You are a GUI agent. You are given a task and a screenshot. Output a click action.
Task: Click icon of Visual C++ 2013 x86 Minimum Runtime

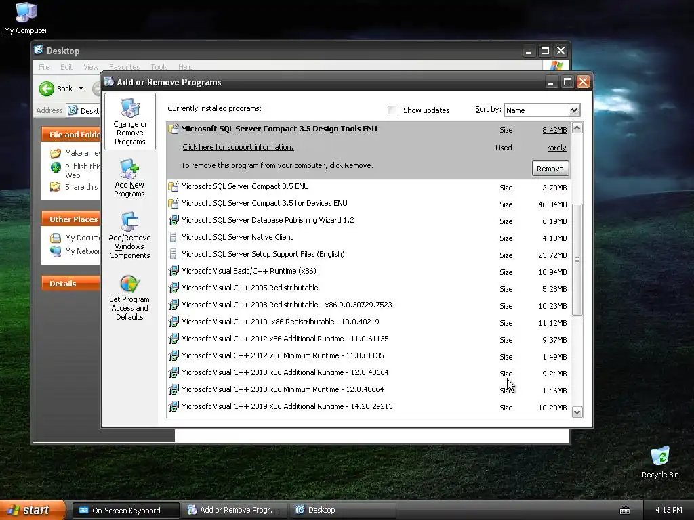(x=173, y=389)
